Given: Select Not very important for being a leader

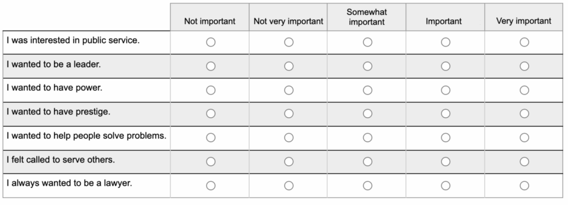Looking at the screenshot, I should pyautogui.click(x=288, y=66).
